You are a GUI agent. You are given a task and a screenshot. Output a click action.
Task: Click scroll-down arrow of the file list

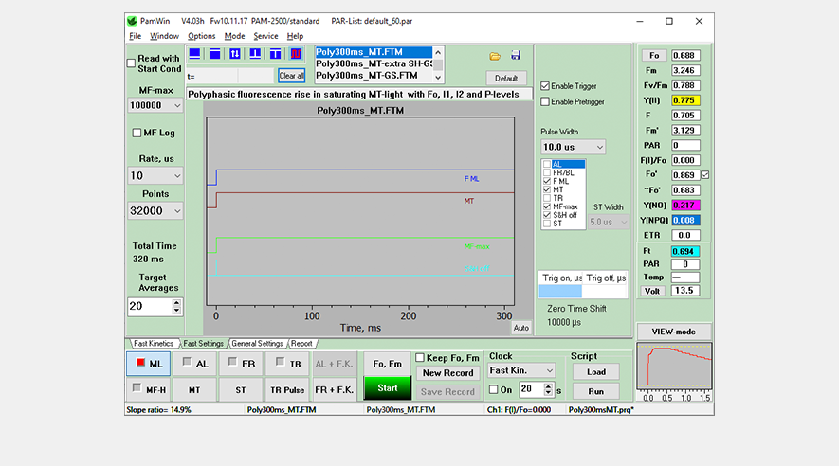tap(438, 77)
